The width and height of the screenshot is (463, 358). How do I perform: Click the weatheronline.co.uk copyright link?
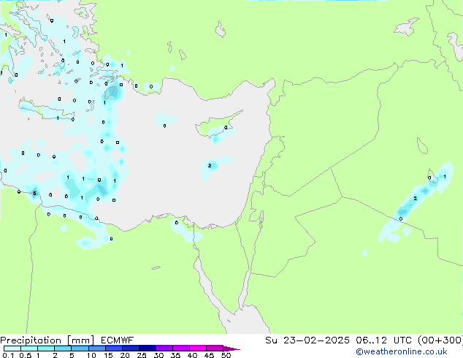pos(402,351)
